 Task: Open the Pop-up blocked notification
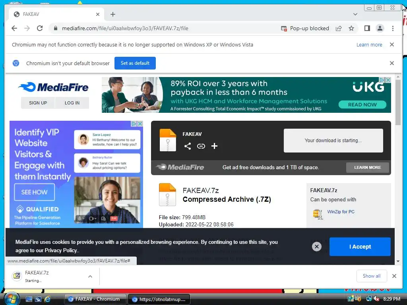305,28
